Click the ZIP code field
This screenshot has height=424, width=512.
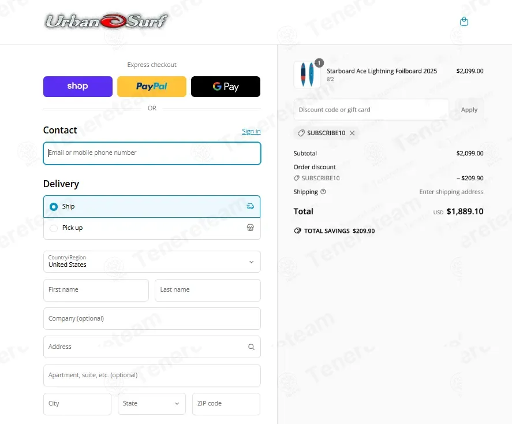click(x=226, y=404)
